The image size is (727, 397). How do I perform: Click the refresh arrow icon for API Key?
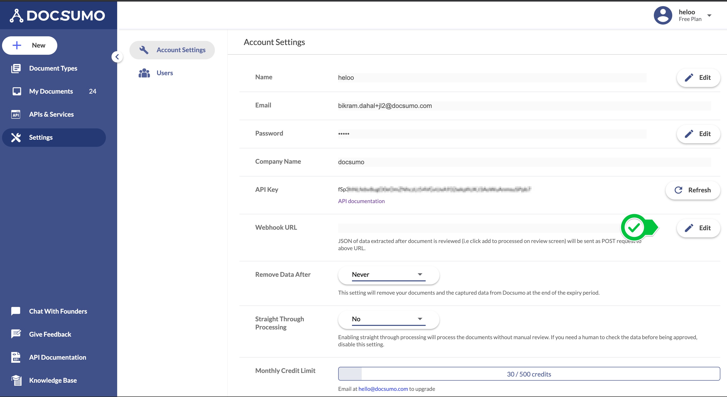click(678, 190)
